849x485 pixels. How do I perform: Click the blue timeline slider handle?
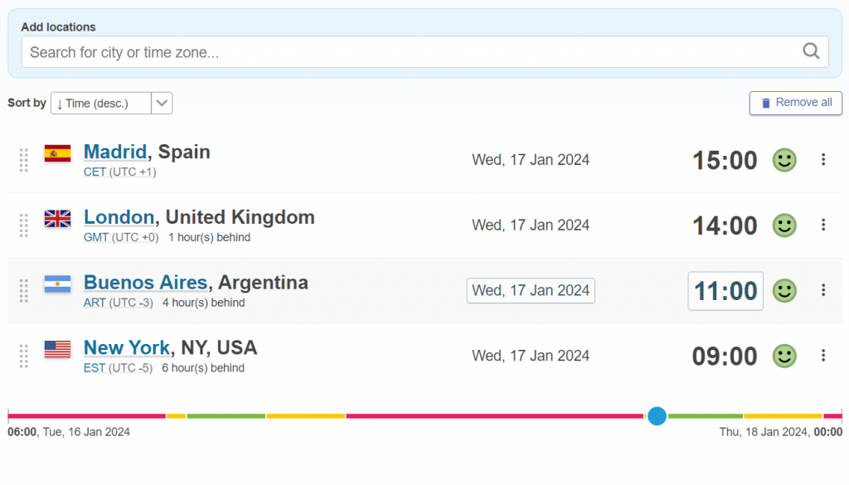click(x=657, y=415)
